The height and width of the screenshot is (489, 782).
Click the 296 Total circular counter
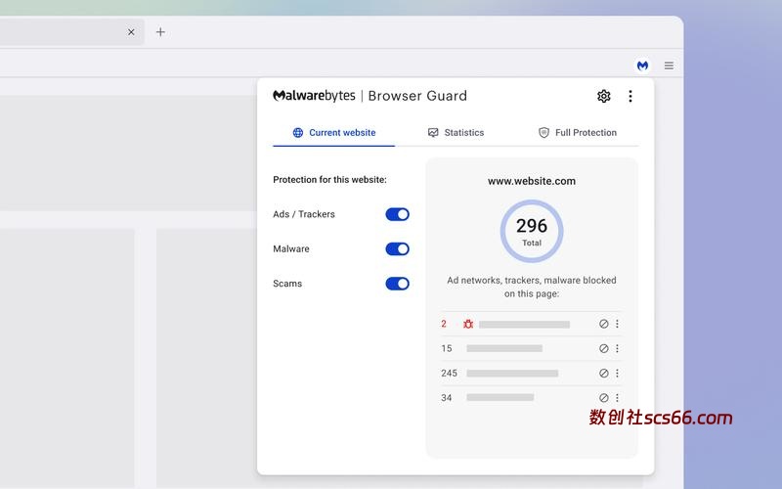(x=532, y=231)
